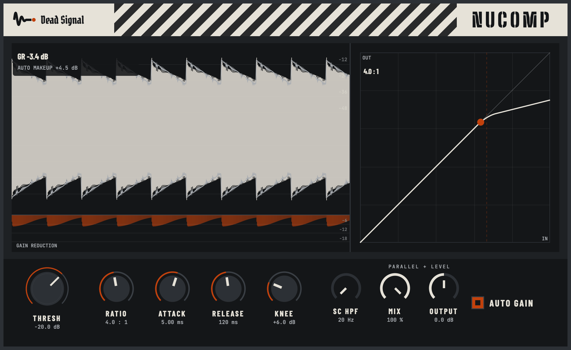Click the 5.00 ms attack value
This screenshot has height=350, width=571.
pyautogui.click(x=172, y=322)
